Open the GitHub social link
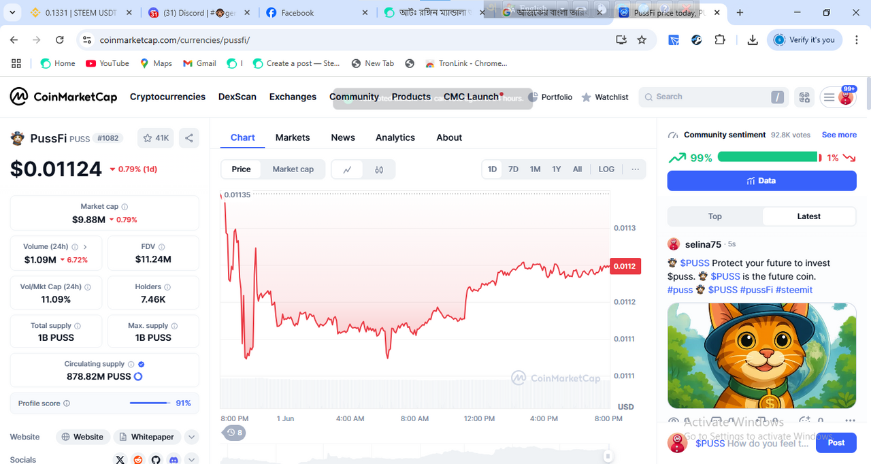Screen dimensions: 871x464 tap(156, 460)
